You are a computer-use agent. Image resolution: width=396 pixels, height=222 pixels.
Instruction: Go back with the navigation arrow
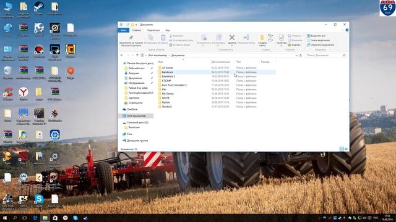[x=122, y=55]
